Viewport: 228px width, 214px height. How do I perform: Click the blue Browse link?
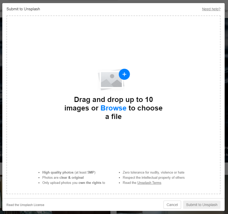coord(113,108)
